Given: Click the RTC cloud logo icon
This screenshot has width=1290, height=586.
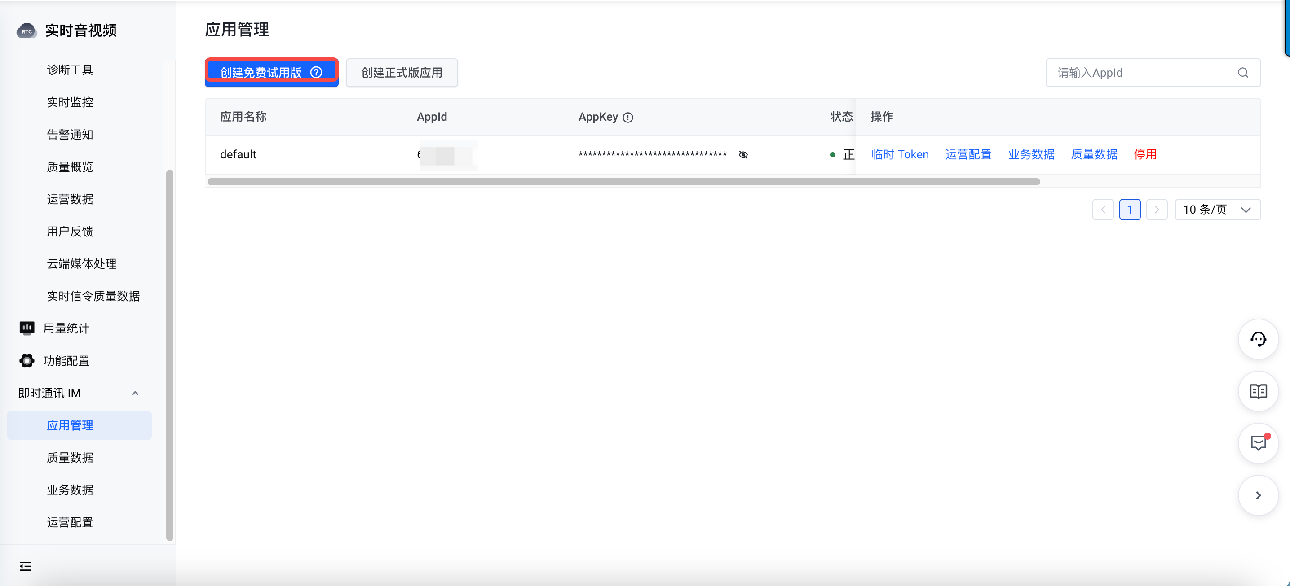Looking at the screenshot, I should (26, 31).
